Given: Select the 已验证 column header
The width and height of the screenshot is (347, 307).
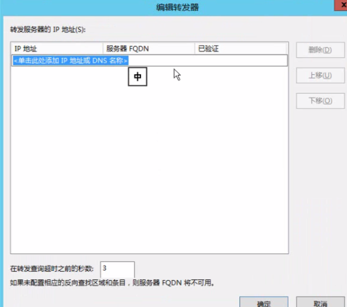Looking at the screenshot, I should 241,48.
